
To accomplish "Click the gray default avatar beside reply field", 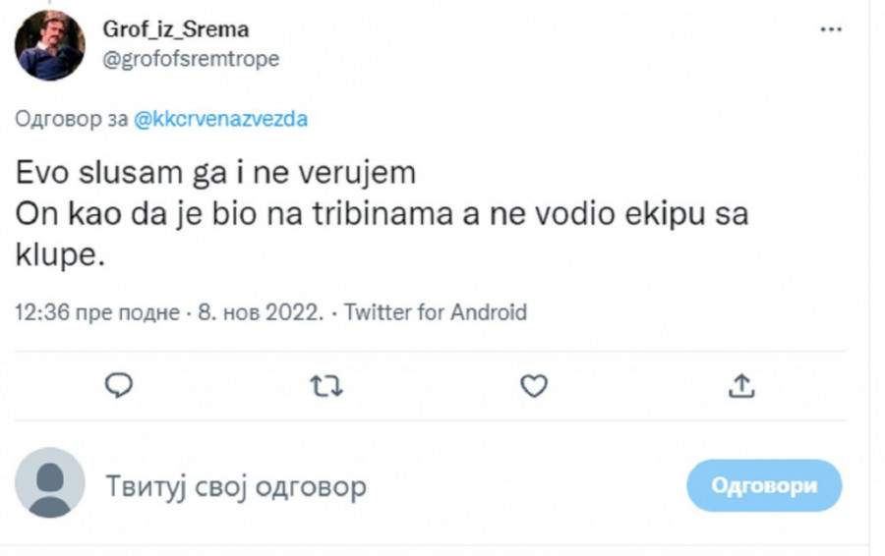I will click(50, 483).
